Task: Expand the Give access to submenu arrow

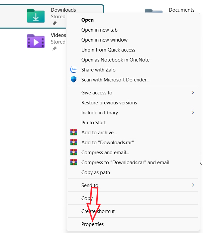Action: [x=193, y=92]
